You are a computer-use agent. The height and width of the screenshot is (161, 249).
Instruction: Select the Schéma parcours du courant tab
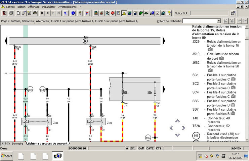pos(48,144)
